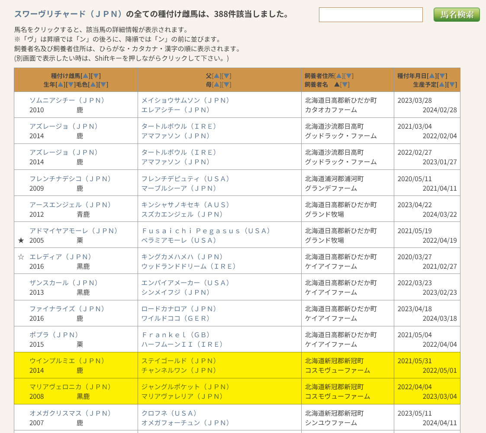Open sire キンシャサノキセキ（ＡＵＳ） page
Screen dimensions: 486x433
186,205
